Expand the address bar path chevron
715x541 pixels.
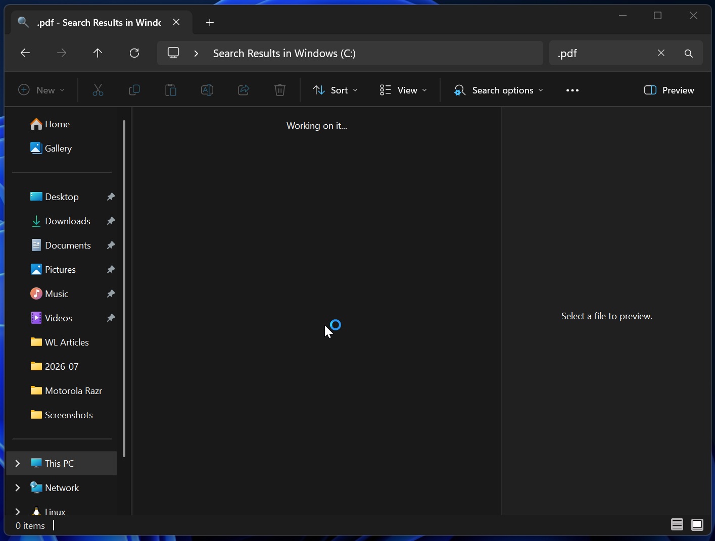pos(197,53)
